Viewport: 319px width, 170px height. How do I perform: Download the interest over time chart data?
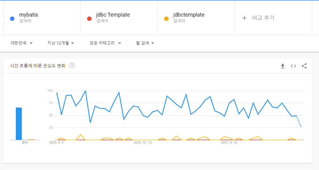283,66
